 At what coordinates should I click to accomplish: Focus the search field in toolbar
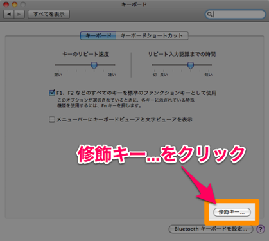pos(236,14)
